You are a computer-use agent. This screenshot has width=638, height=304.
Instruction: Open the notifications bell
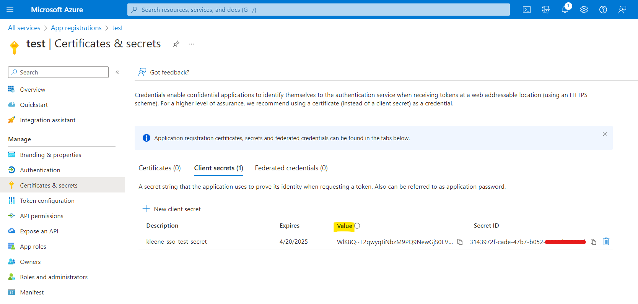coord(565,10)
